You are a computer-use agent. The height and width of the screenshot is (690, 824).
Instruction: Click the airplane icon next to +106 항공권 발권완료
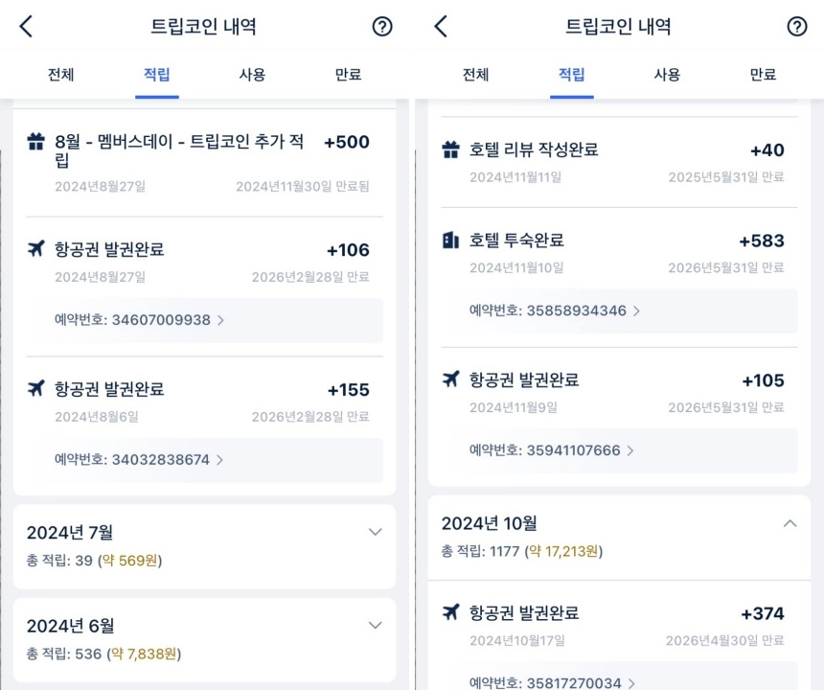(x=35, y=250)
